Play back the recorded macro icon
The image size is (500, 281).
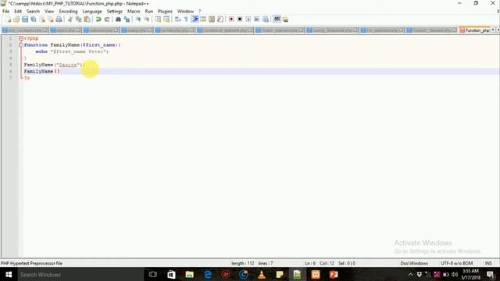click(248, 20)
